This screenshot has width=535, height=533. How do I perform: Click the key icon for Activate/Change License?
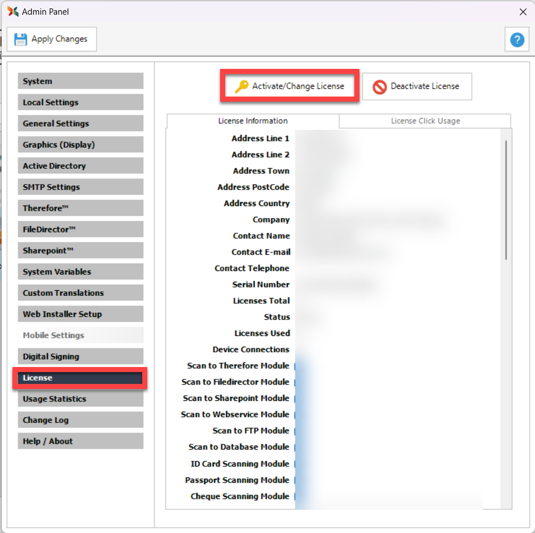[242, 86]
